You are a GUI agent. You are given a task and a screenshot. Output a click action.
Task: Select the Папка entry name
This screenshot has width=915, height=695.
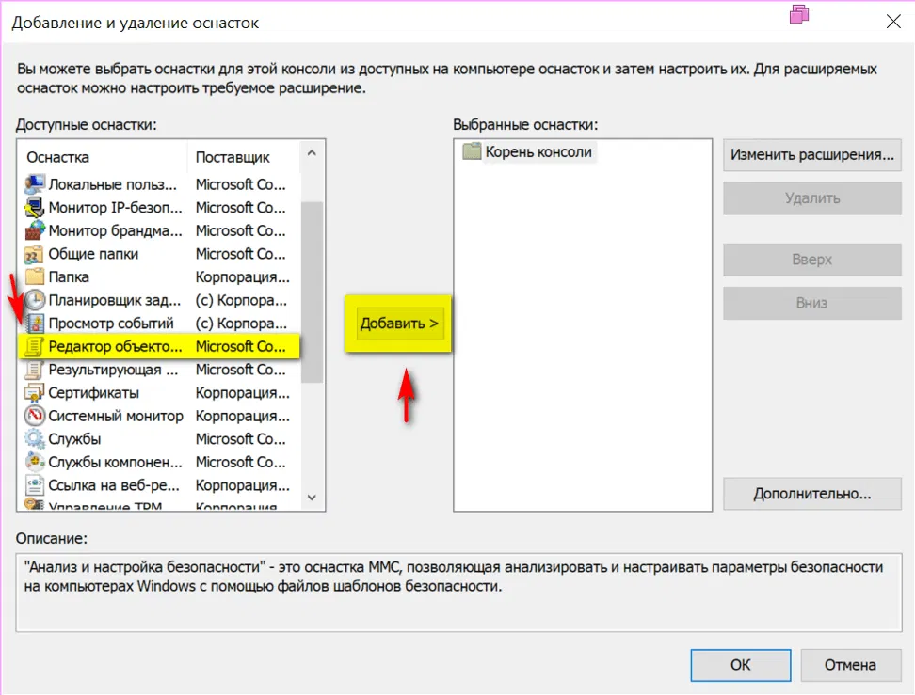69,276
